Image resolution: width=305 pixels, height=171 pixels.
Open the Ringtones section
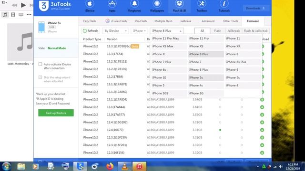(x=134, y=6)
